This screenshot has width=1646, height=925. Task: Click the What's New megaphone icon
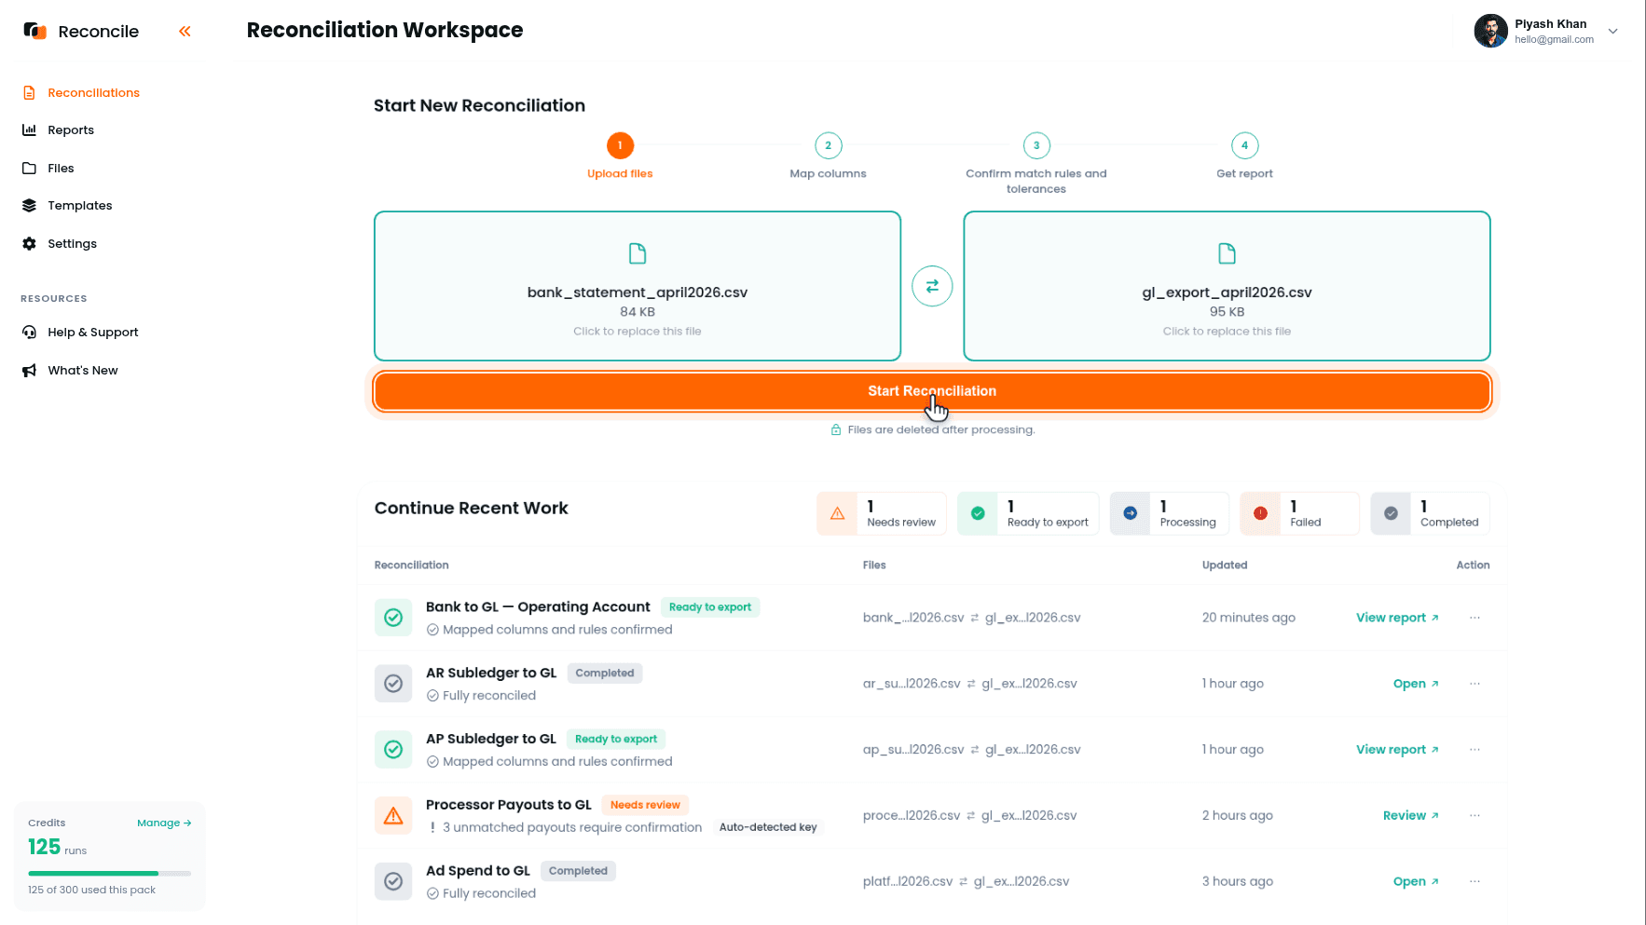29,370
